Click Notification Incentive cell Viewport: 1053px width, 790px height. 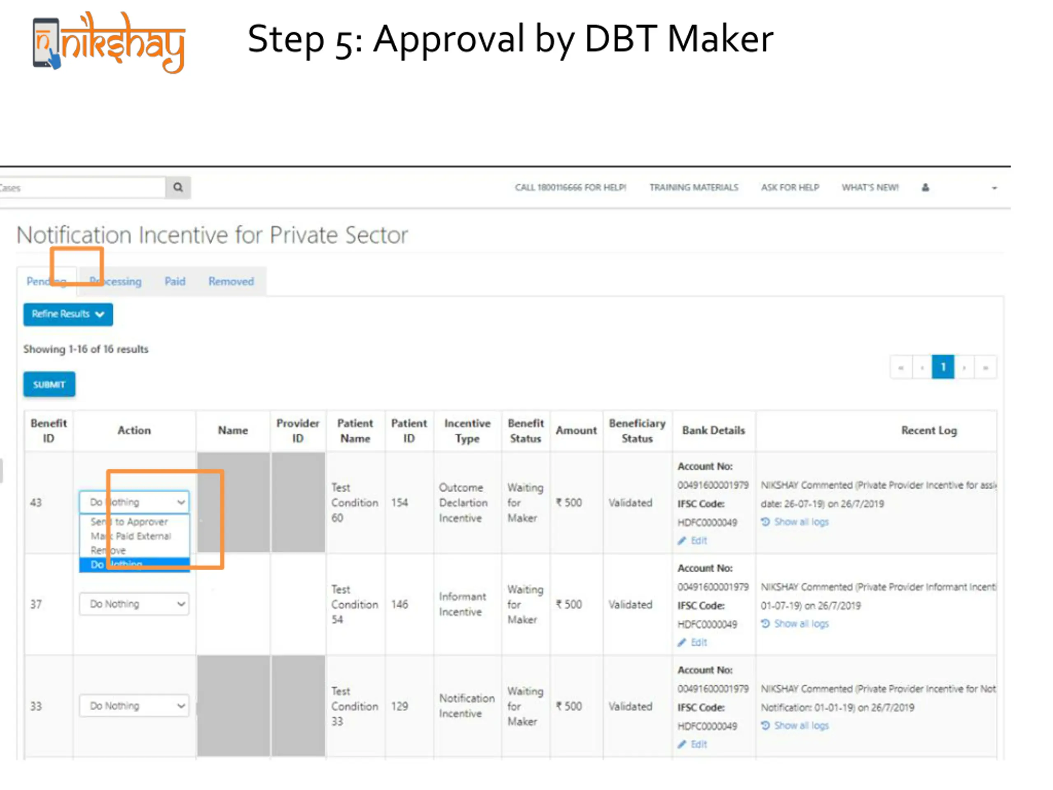click(x=466, y=706)
